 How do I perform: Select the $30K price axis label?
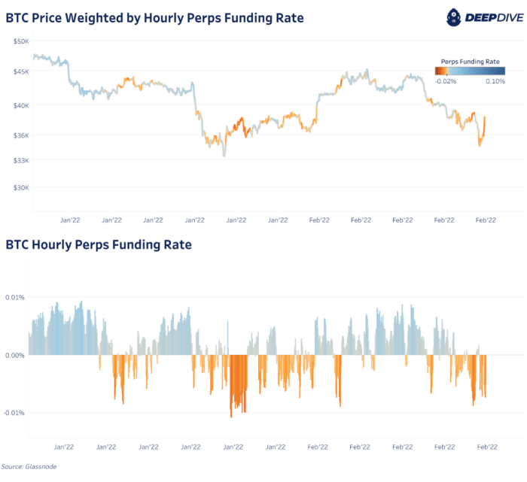(x=20, y=187)
